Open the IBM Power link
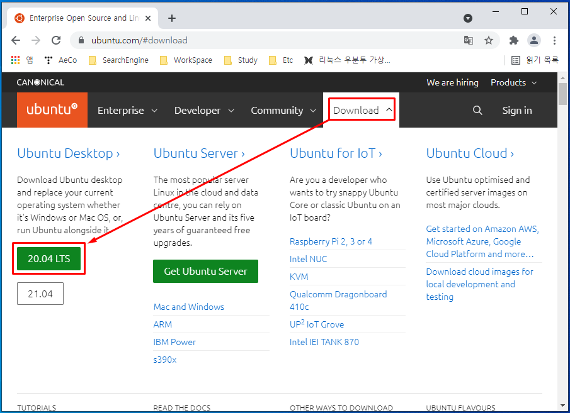570x413 pixels. tap(174, 342)
